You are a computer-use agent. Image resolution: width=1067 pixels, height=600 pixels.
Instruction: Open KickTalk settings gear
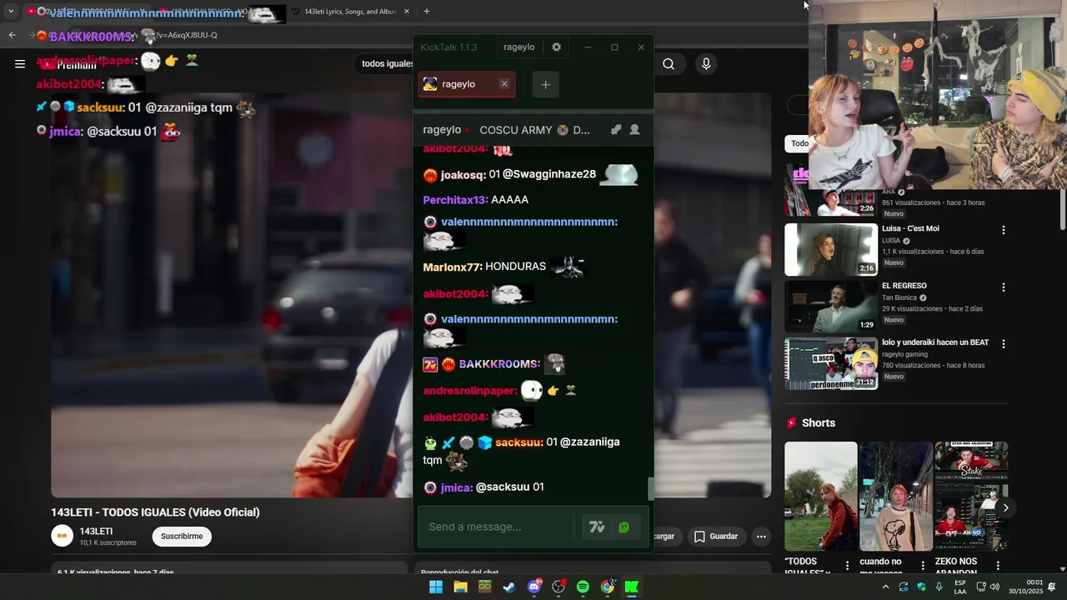coord(556,47)
